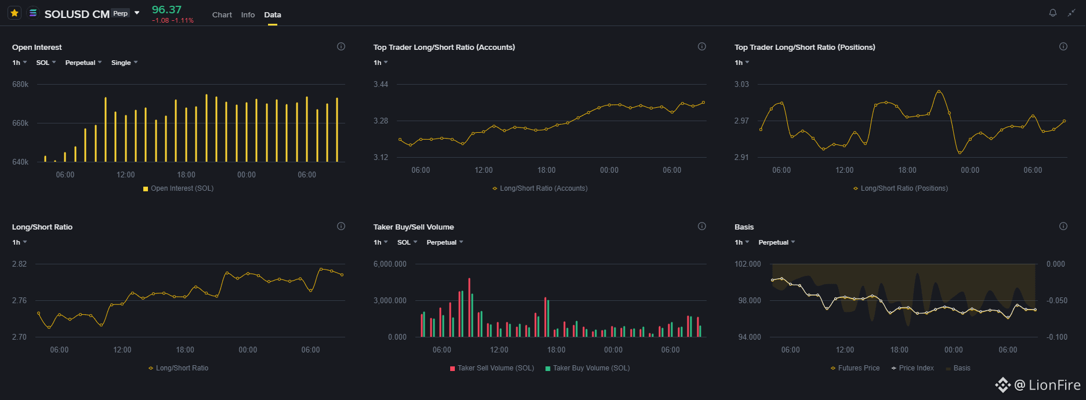Toggle Long/Short Ratio (Positions) legend series
Viewport: 1086px width, 400px height.
point(900,188)
